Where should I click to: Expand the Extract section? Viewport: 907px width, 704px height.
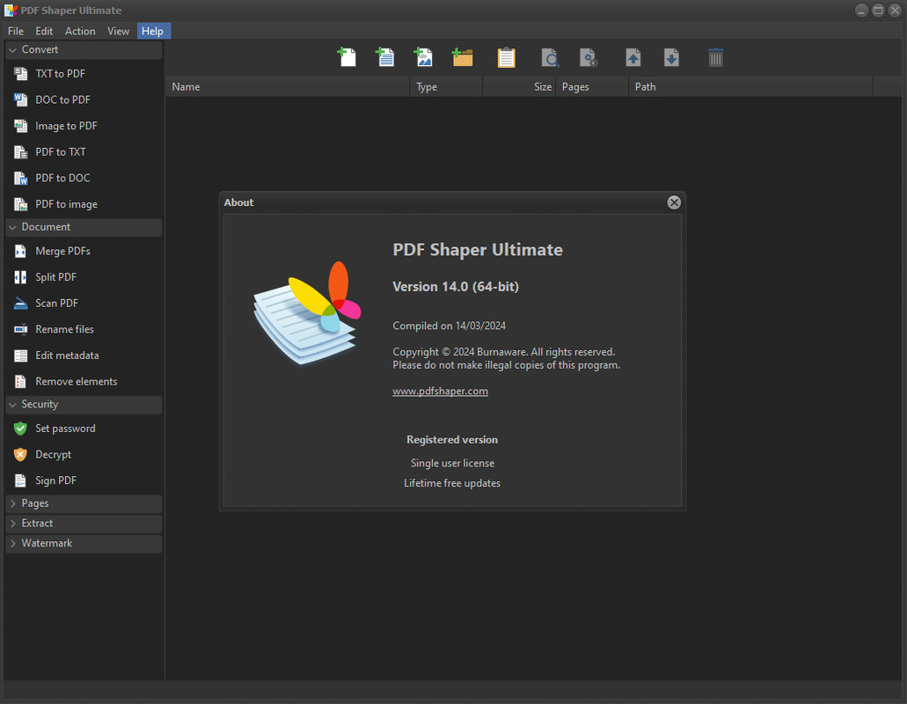pos(84,523)
